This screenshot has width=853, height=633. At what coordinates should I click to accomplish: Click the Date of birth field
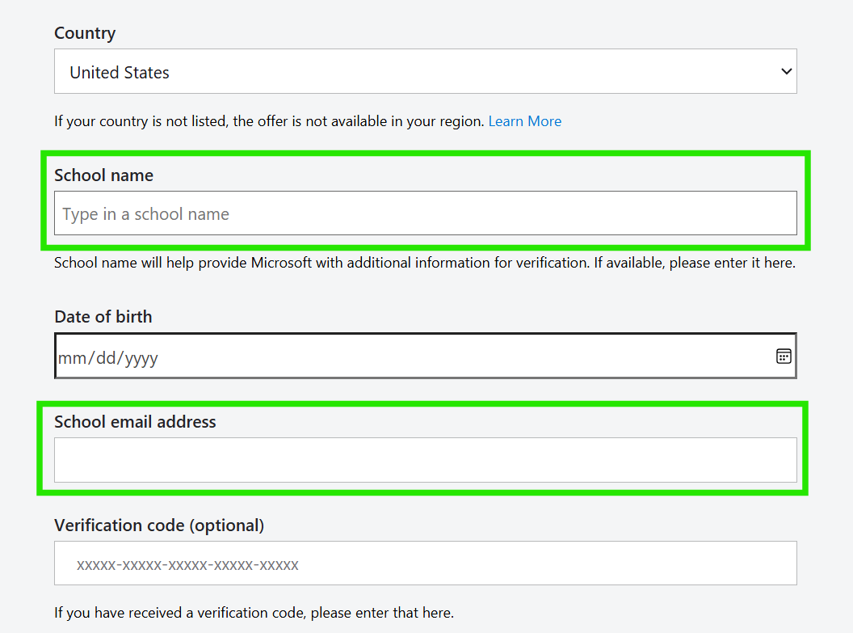pos(426,356)
